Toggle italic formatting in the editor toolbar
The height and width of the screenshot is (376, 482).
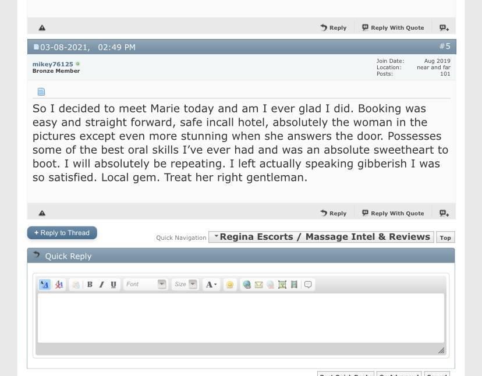(101, 285)
